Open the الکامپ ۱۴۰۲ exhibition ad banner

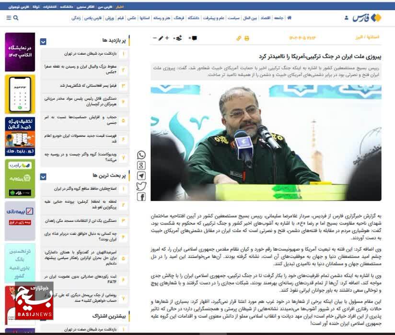click(20, 52)
